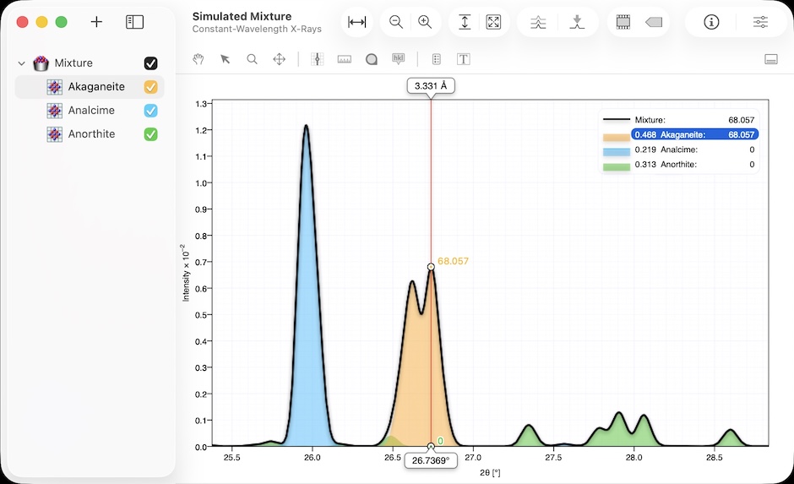
Task: Click the zoom in magnifier icon
Action: coord(425,23)
